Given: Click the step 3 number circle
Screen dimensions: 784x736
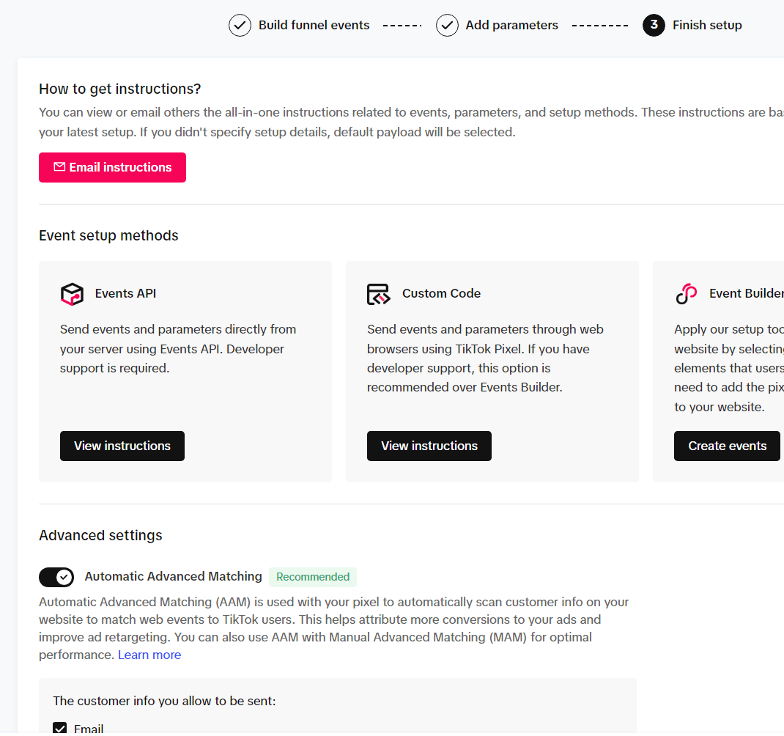Looking at the screenshot, I should coord(654,26).
